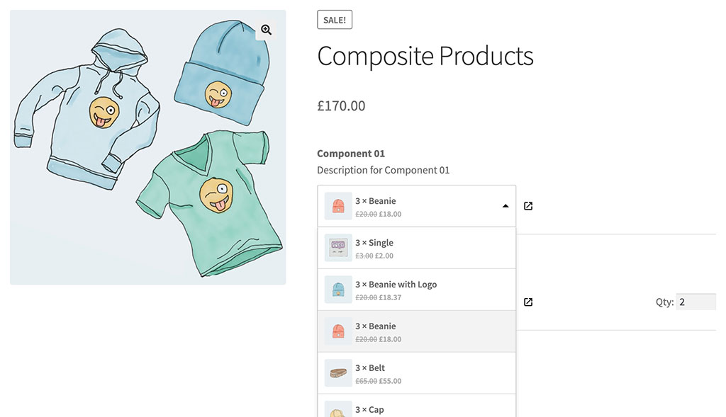Click the magnifier zoom icon on product image

click(266, 30)
